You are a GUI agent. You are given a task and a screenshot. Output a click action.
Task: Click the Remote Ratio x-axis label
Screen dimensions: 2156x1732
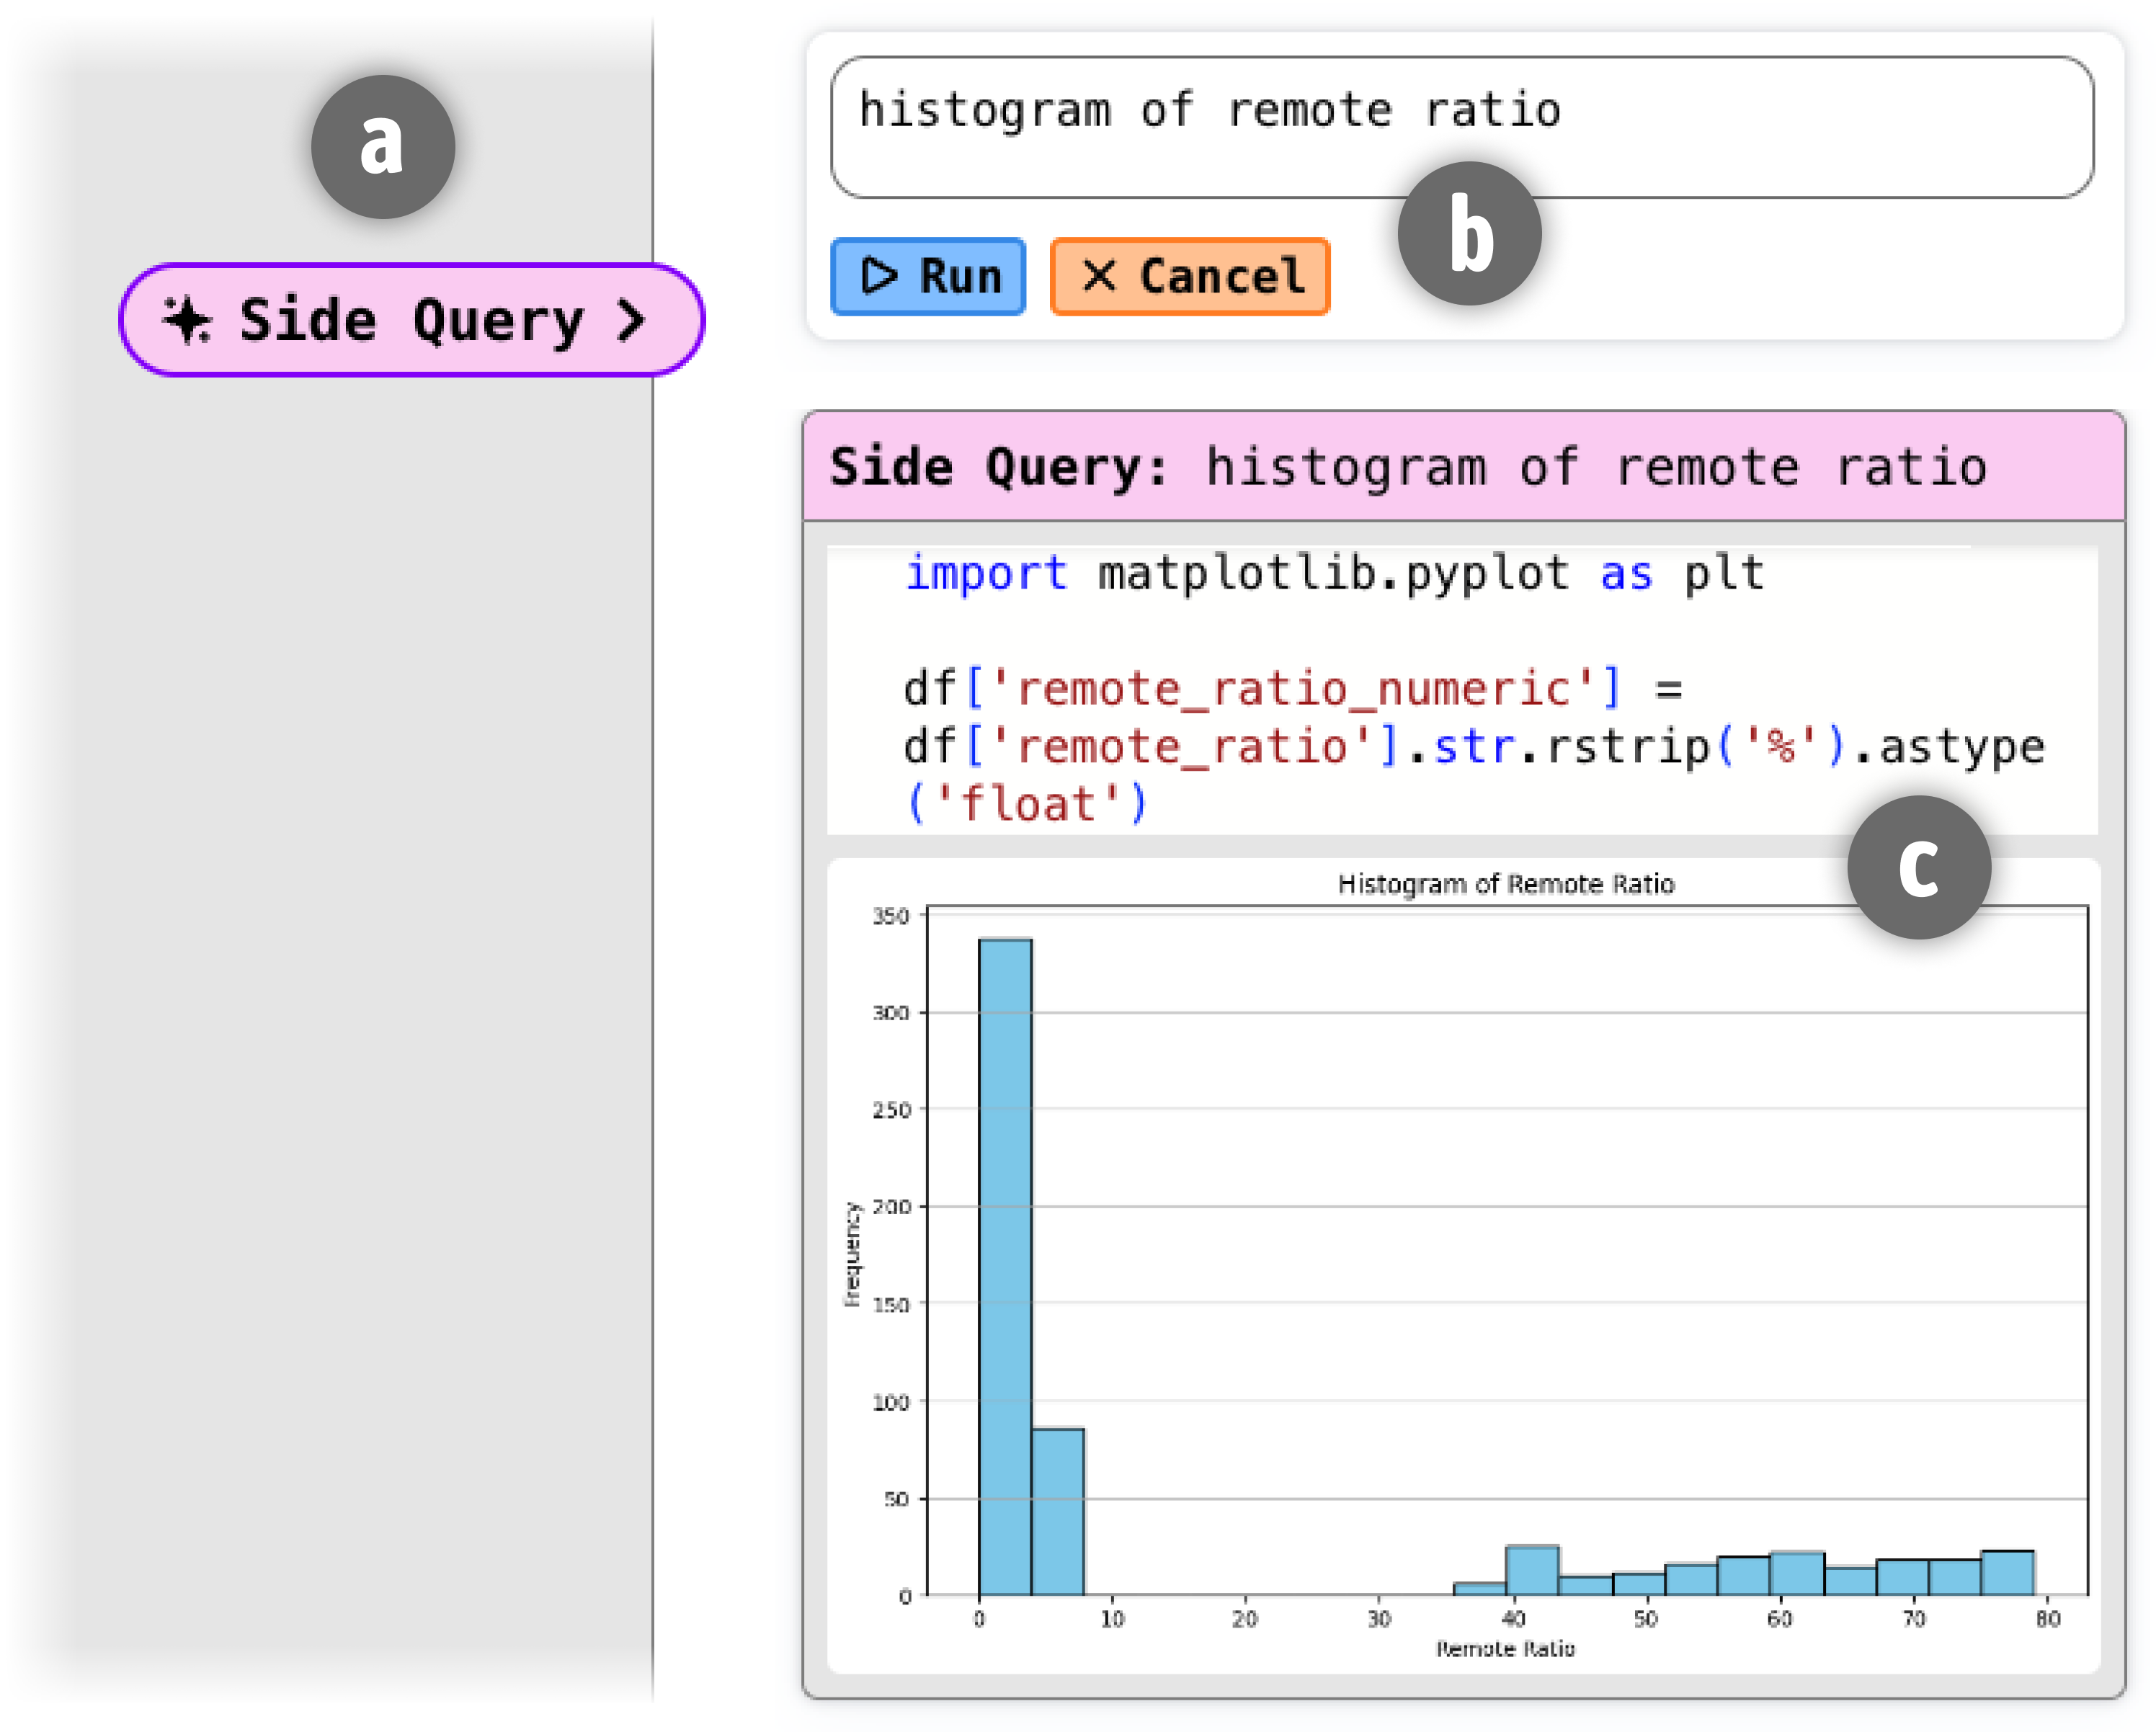[x=1505, y=1648]
